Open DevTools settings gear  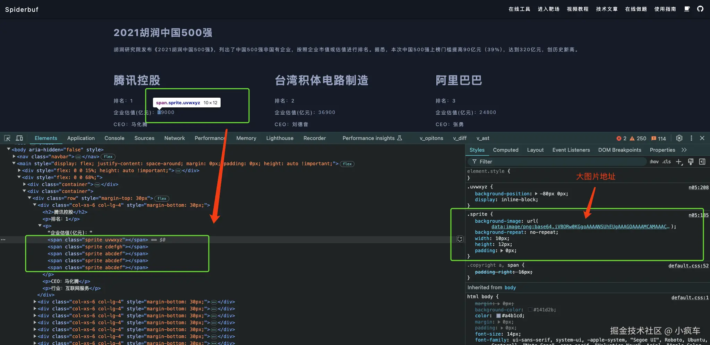click(679, 138)
